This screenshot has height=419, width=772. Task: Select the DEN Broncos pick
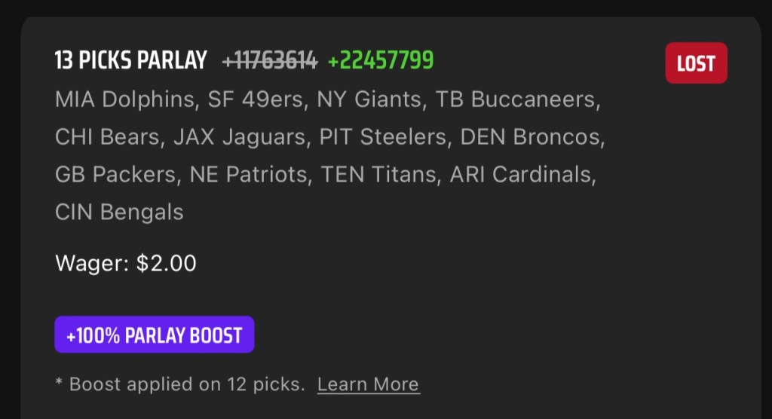(x=531, y=137)
